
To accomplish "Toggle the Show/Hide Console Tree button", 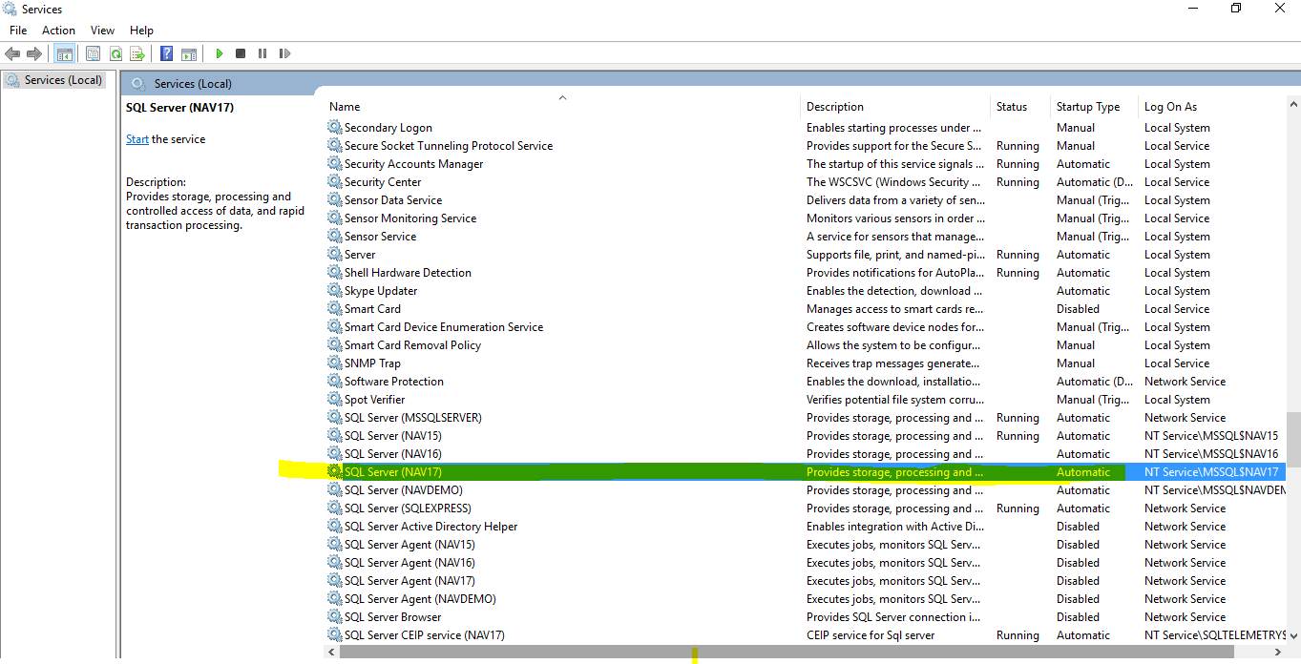I will [64, 54].
